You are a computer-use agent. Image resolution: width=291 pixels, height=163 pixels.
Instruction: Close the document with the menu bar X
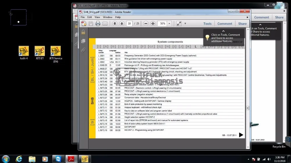[x=247, y=17]
